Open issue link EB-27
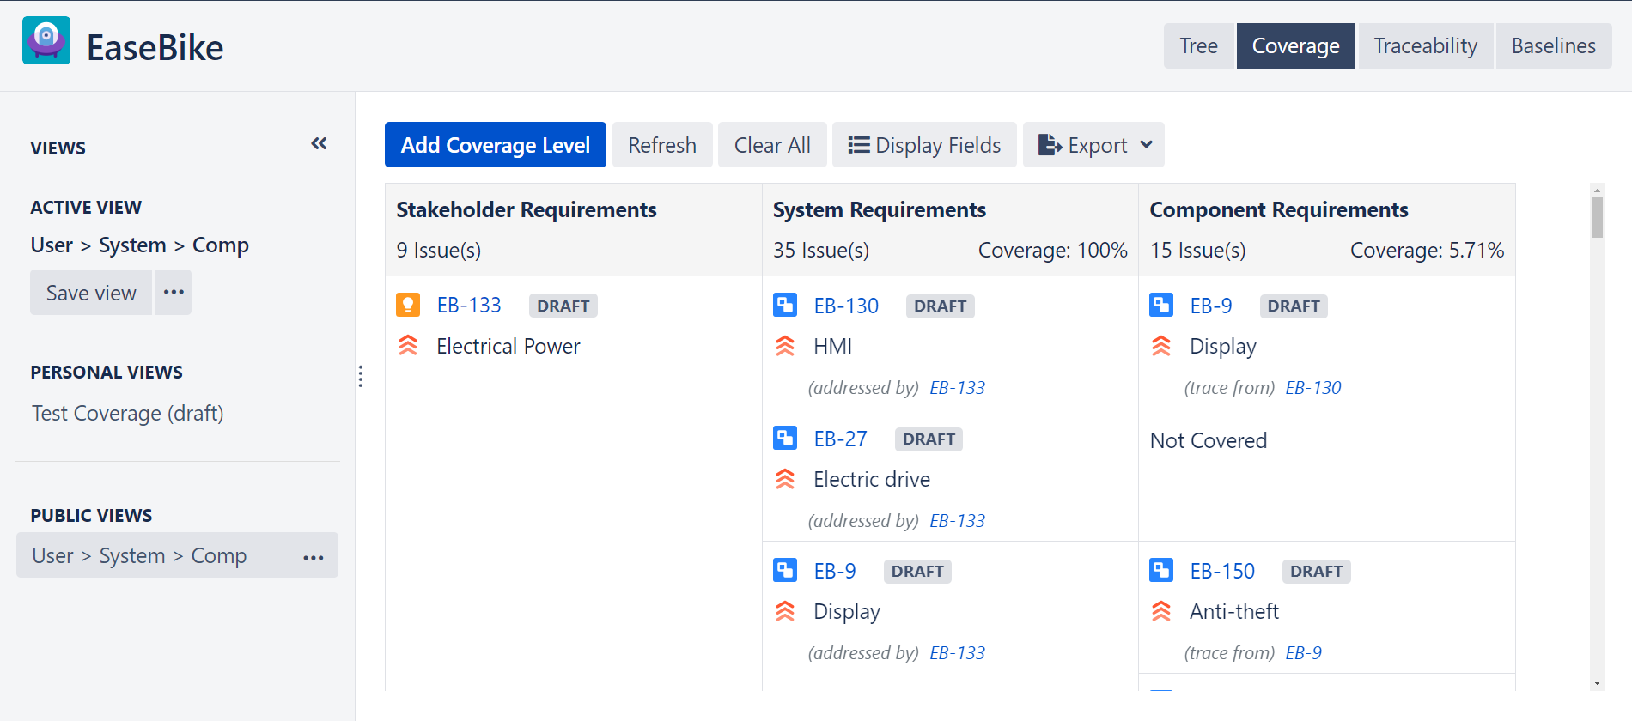This screenshot has height=721, width=1632. click(x=840, y=439)
